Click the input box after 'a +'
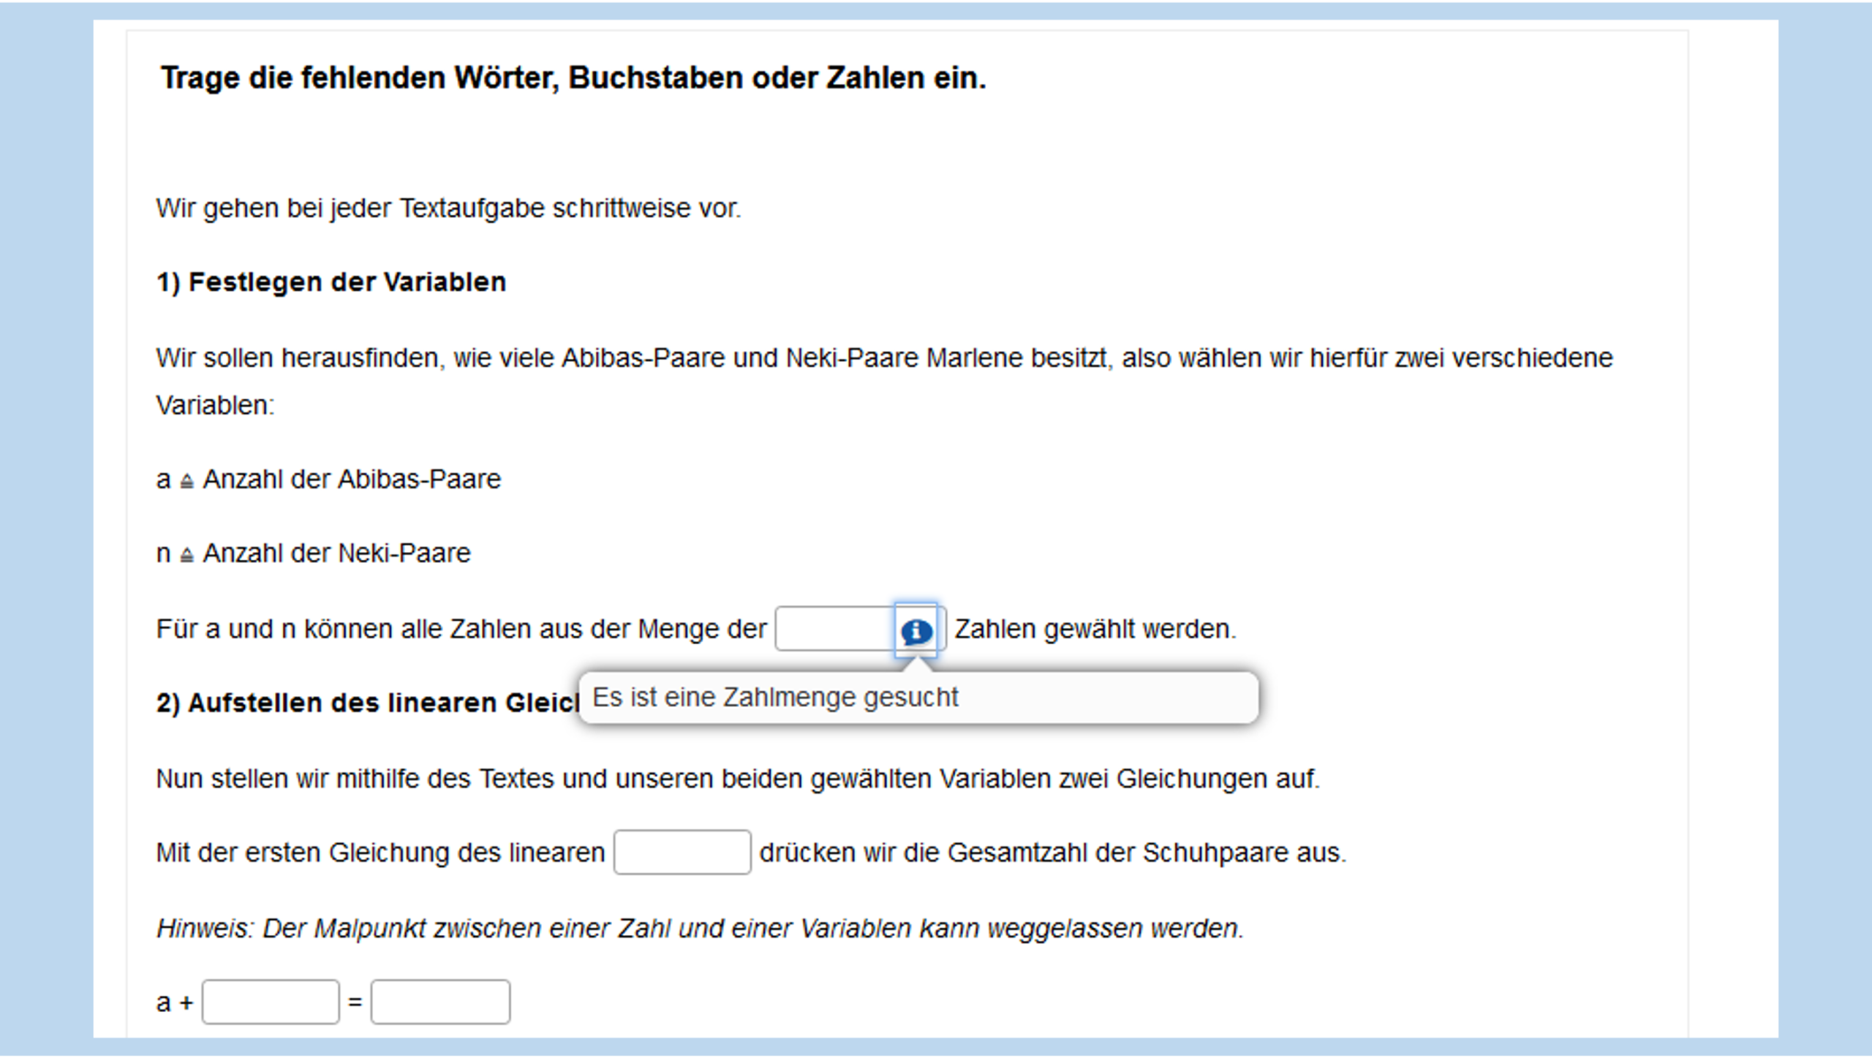The width and height of the screenshot is (1872, 1058). coord(271,1002)
